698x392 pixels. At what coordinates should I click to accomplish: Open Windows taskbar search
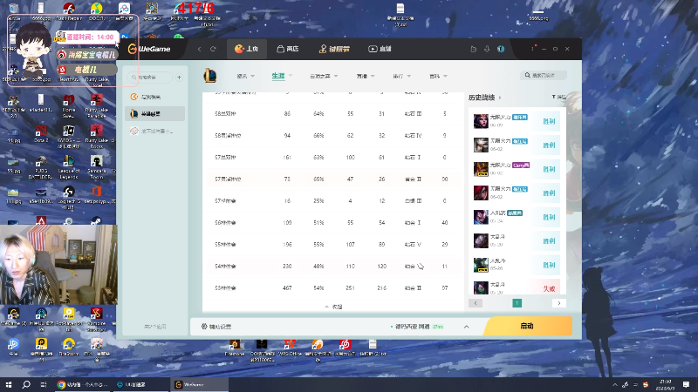coord(26,384)
